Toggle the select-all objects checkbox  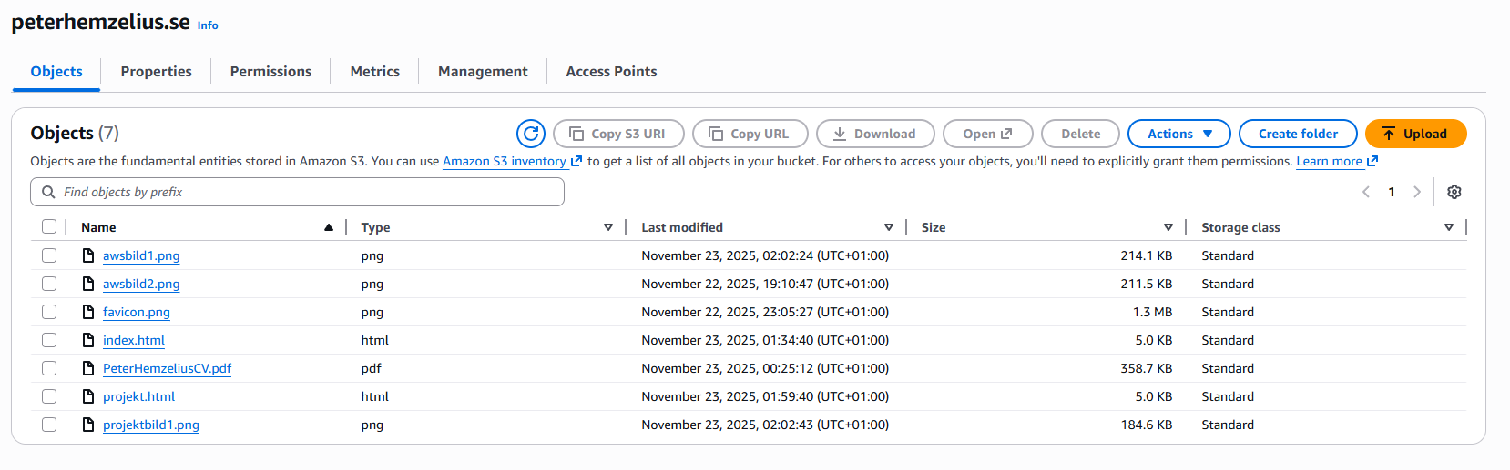[49, 227]
